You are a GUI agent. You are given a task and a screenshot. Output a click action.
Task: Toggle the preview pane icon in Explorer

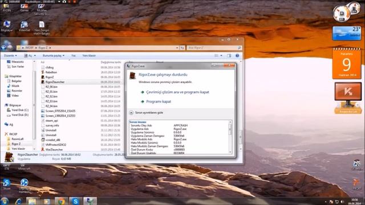click(229, 56)
